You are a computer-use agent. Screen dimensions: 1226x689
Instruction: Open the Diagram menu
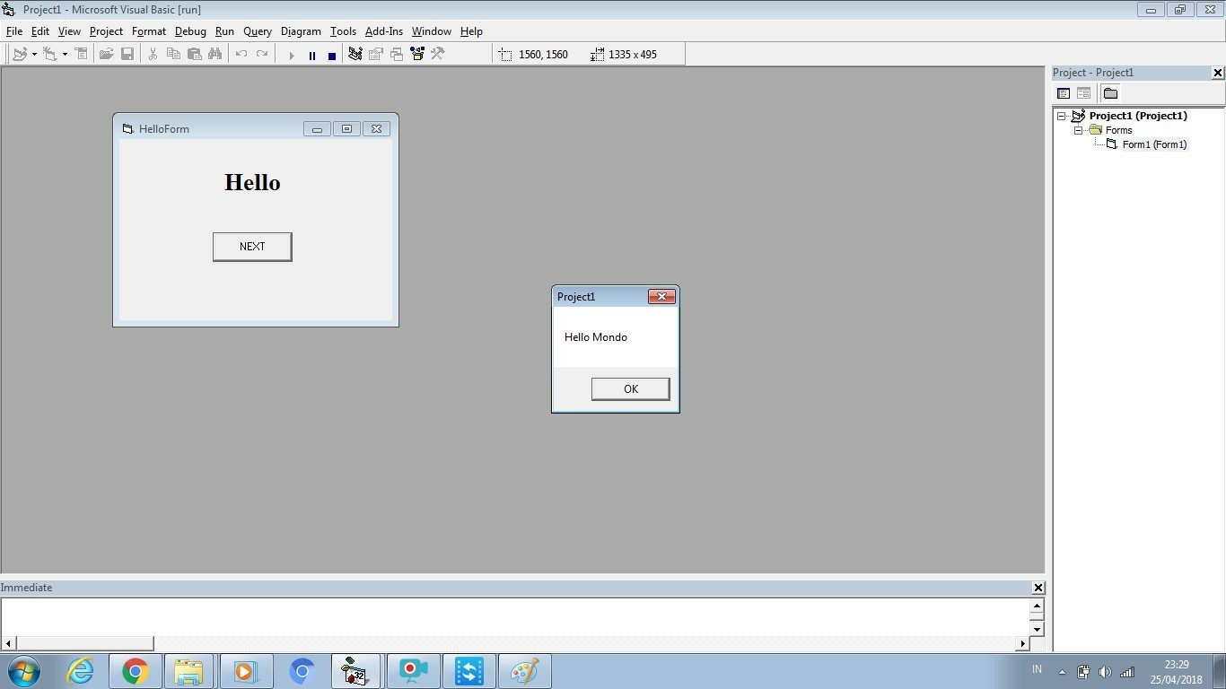(301, 31)
